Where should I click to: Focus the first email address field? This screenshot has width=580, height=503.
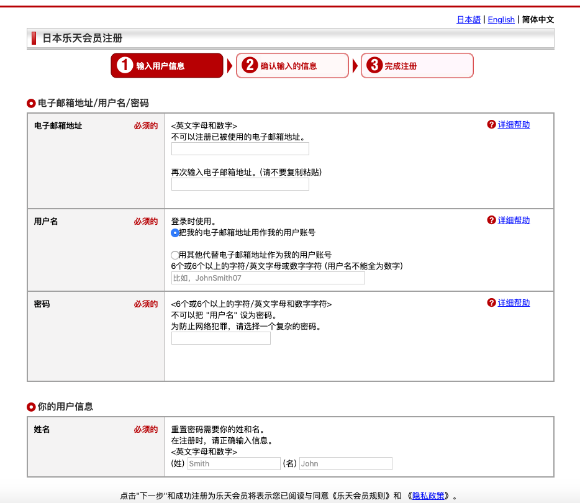(240, 148)
